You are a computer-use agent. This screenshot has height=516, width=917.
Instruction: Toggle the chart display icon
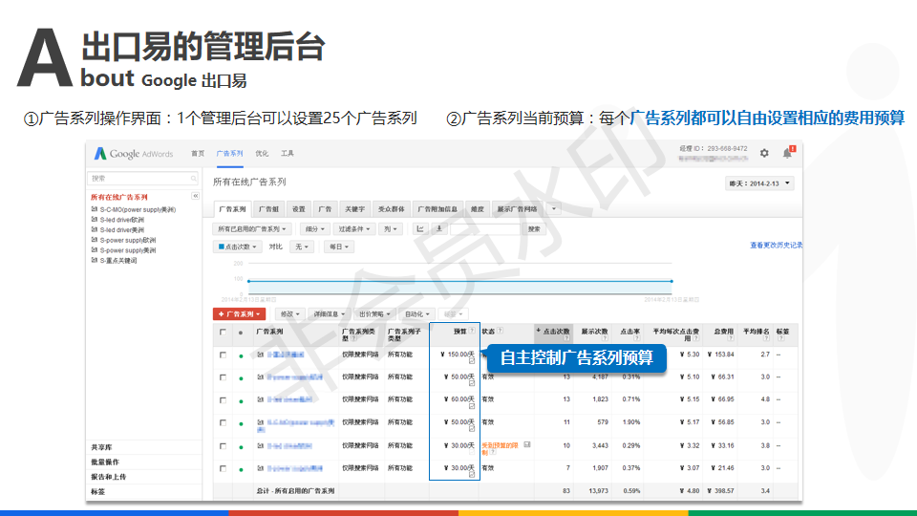click(x=419, y=228)
